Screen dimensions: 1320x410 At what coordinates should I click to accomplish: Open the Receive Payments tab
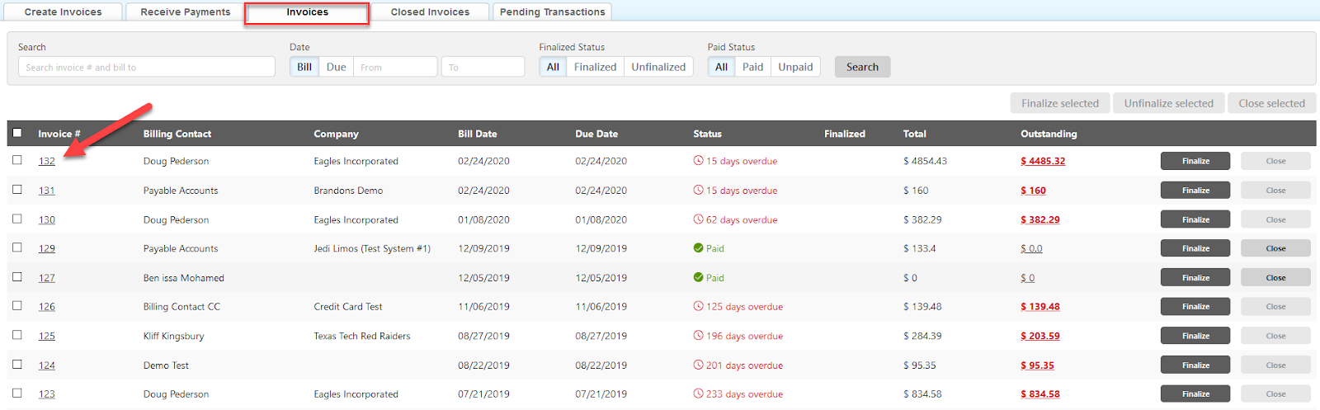click(x=186, y=12)
